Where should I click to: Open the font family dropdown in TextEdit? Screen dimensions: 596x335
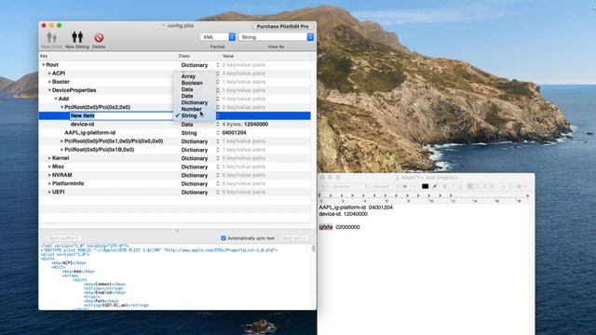350,186
